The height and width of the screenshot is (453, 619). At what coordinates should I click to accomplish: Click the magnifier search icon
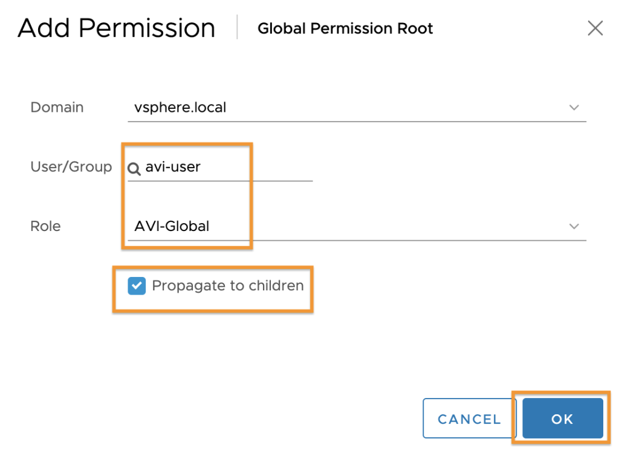click(x=134, y=169)
